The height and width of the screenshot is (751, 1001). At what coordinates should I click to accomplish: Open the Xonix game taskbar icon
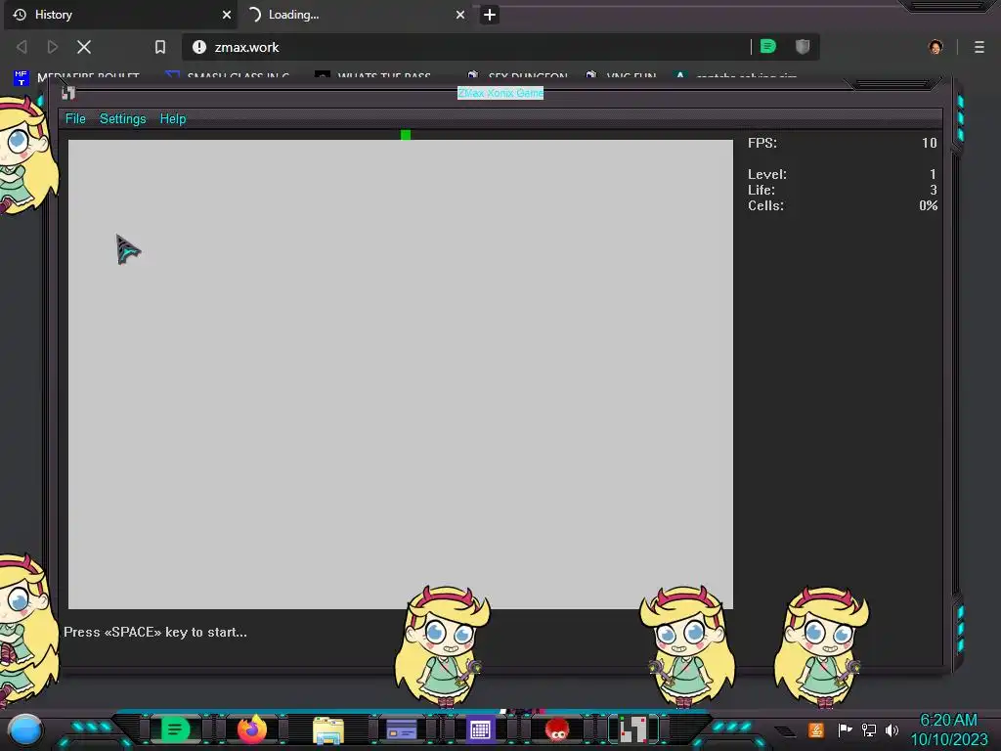point(633,729)
